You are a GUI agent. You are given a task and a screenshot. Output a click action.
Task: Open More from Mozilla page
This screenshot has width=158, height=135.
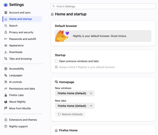22,108
